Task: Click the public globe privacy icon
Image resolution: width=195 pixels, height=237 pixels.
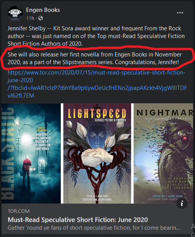Action: pos(41,18)
